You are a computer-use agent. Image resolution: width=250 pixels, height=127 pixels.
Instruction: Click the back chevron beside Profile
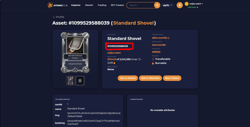coord(54,17)
